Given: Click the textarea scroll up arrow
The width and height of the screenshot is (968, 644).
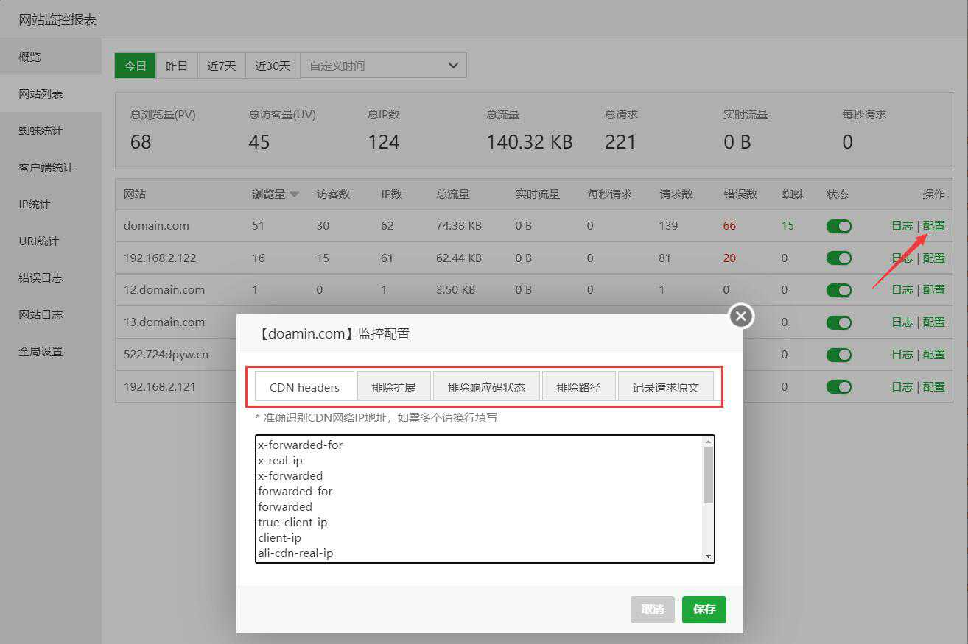Looking at the screenshot, I should pyautogui.click(x=708, y=442).
